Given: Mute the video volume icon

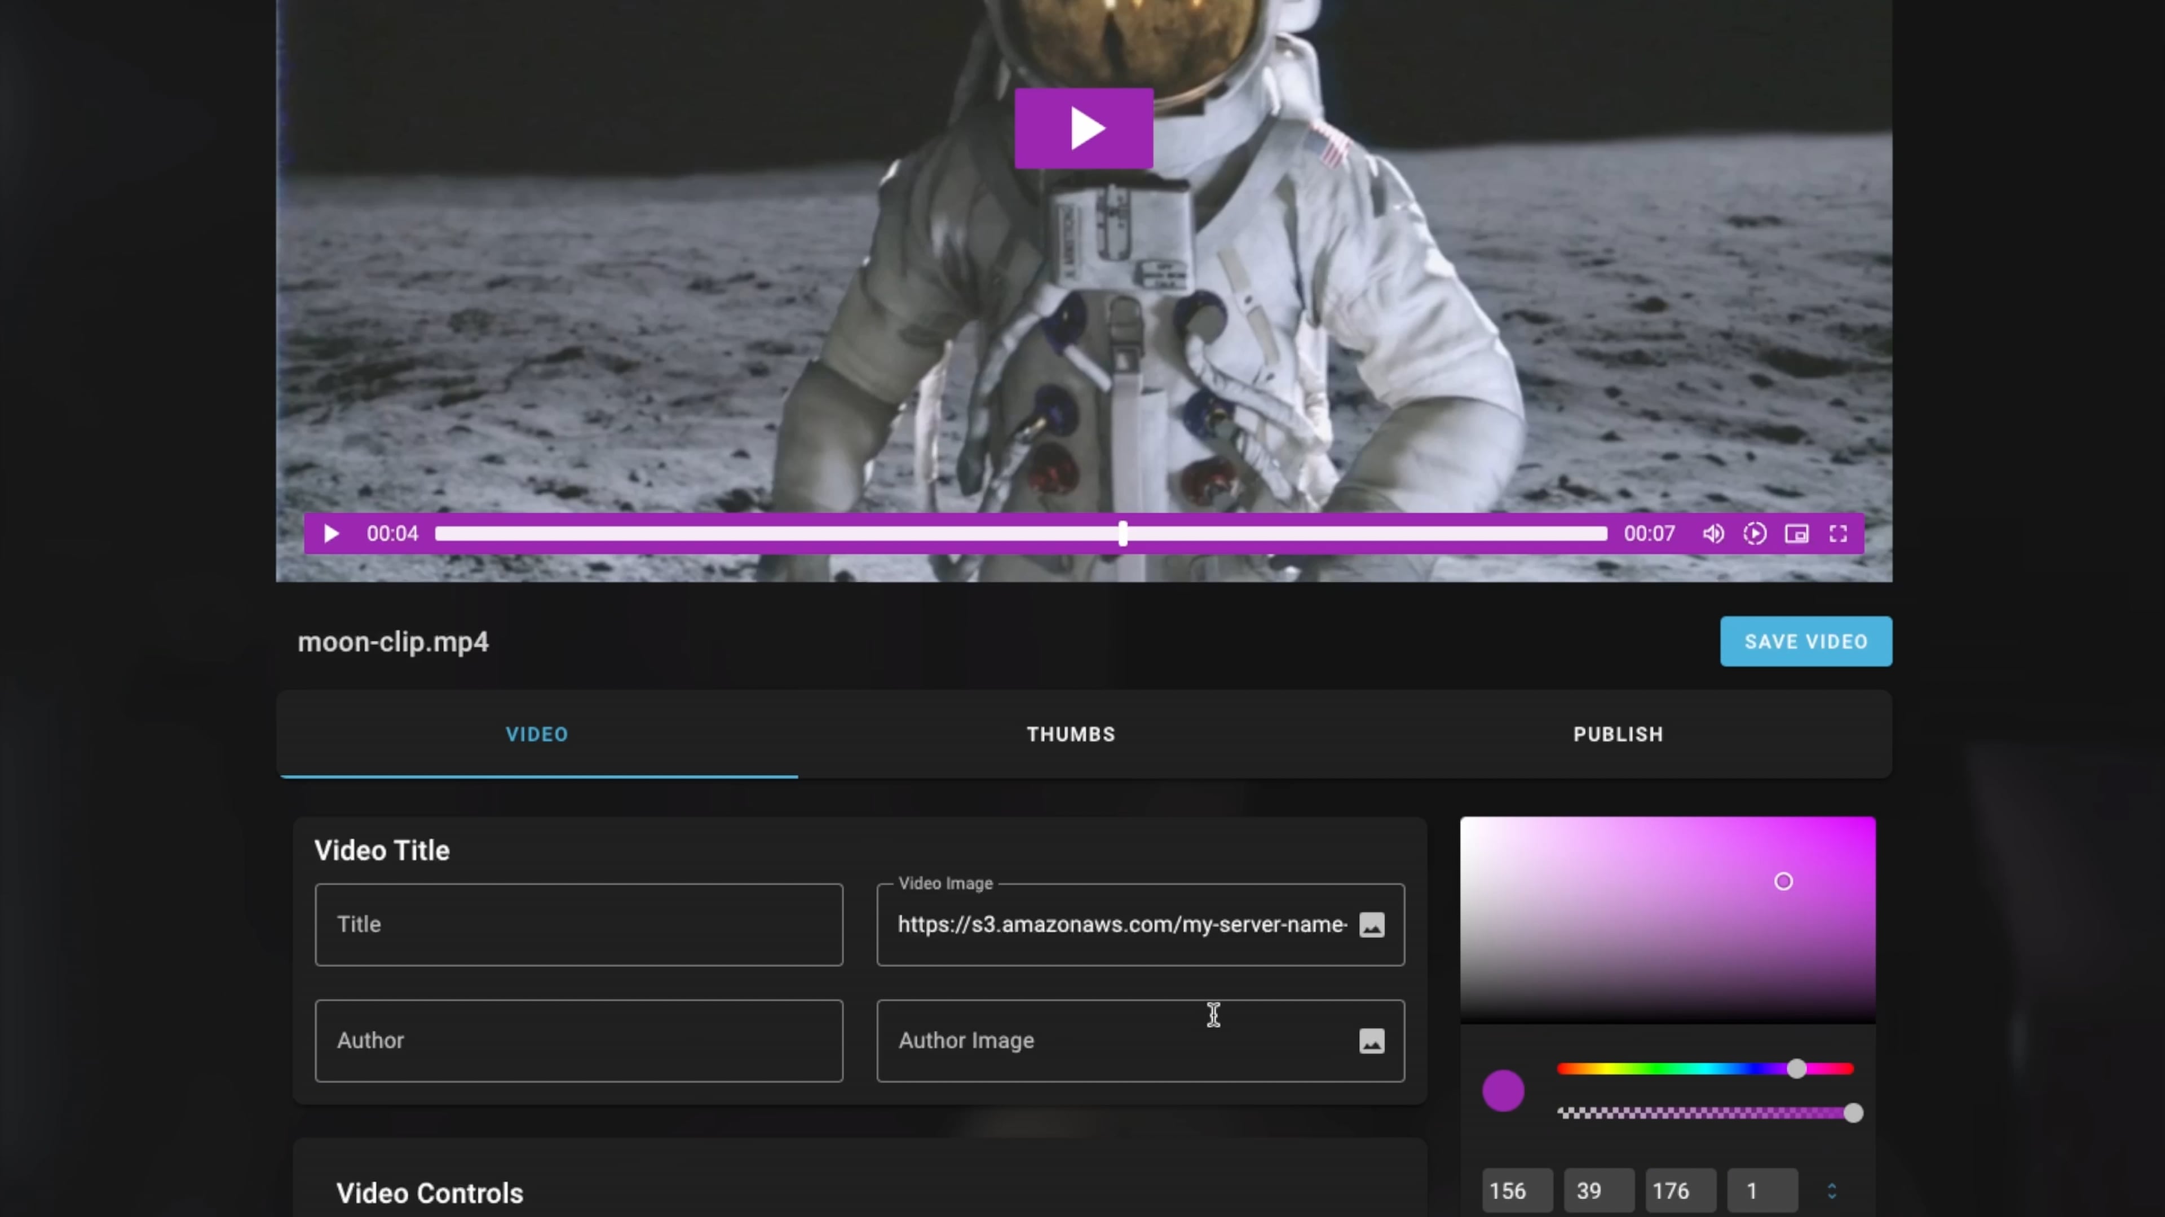Looking at the screenshot, I should [1713, 534].
